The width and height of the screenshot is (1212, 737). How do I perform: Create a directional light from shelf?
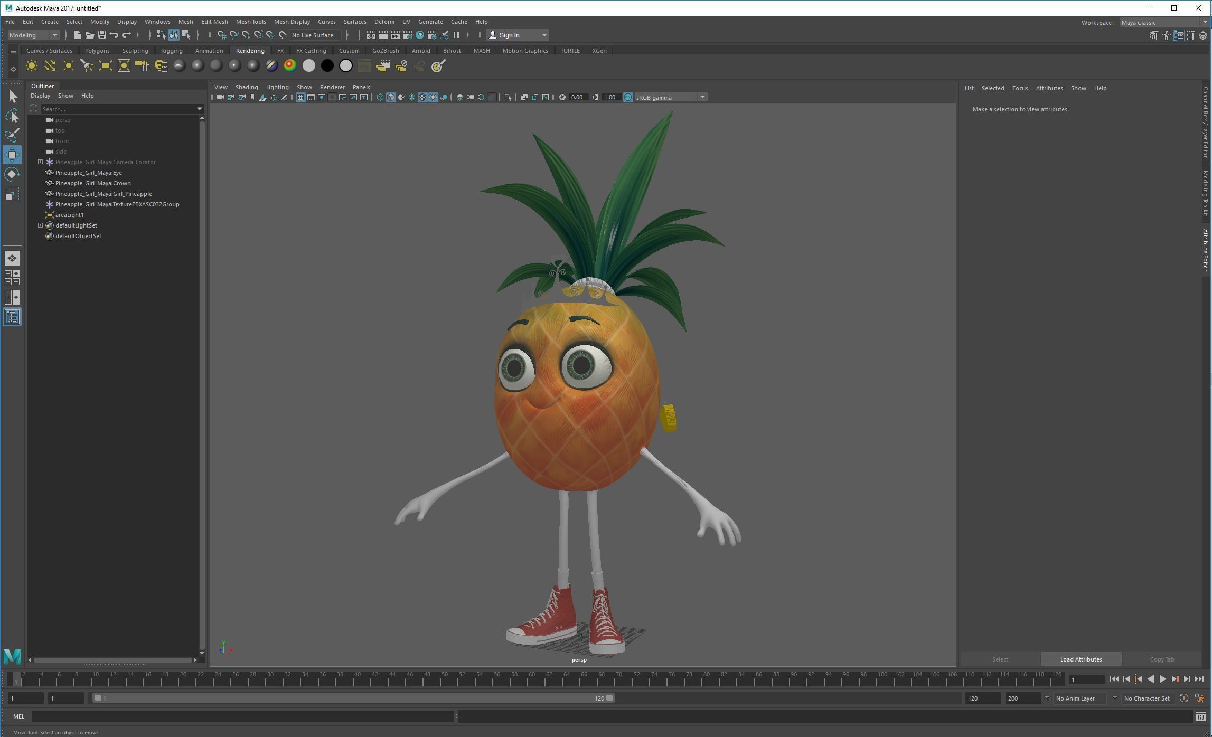pyautogui.click(x=50, y=66)
